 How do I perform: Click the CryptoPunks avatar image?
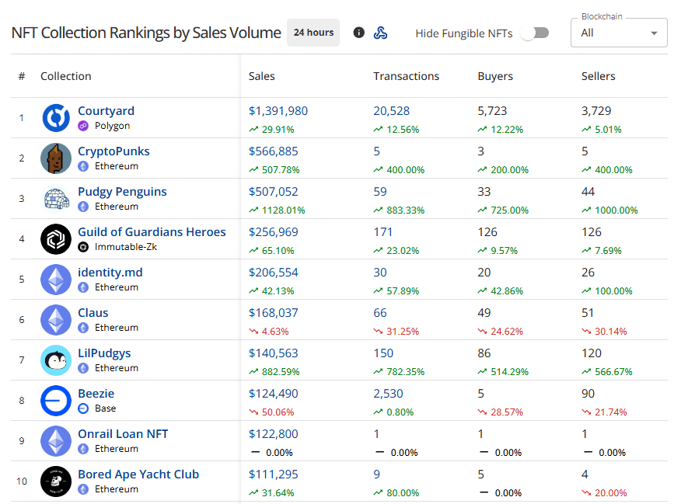click(x=56, y=158)
